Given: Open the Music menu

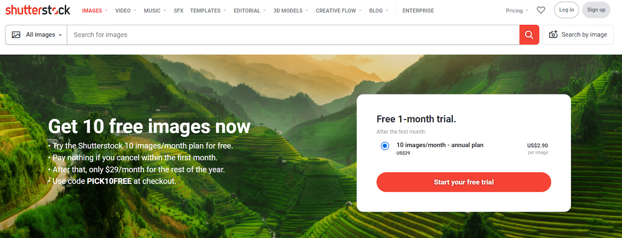Looking at the screenshot, I should pyautogui.click(x=155, y=10).
